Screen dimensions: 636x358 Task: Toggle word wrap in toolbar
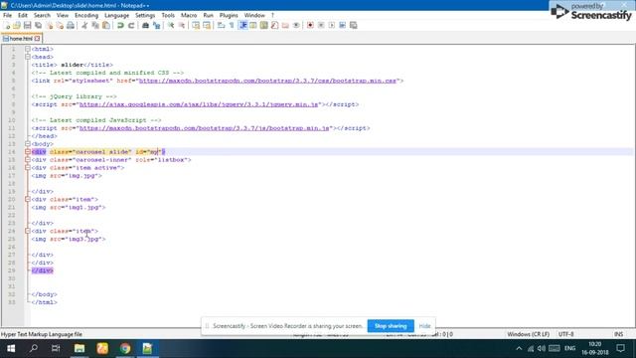tap(221, 25)
